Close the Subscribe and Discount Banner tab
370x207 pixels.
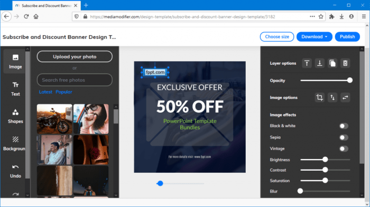(76, 5)
